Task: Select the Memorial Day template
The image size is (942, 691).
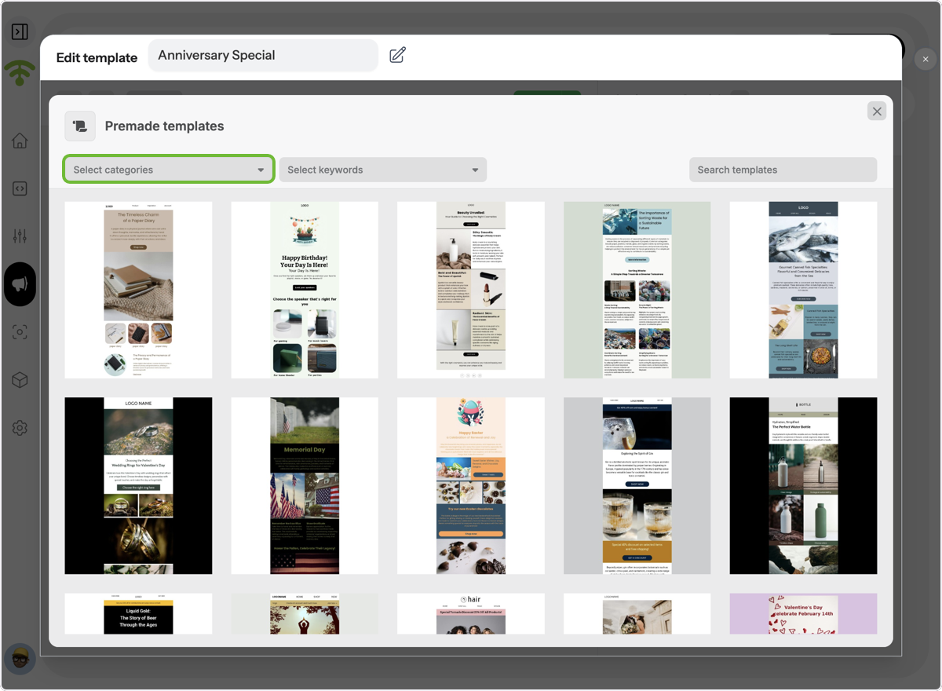Action: 305,485
